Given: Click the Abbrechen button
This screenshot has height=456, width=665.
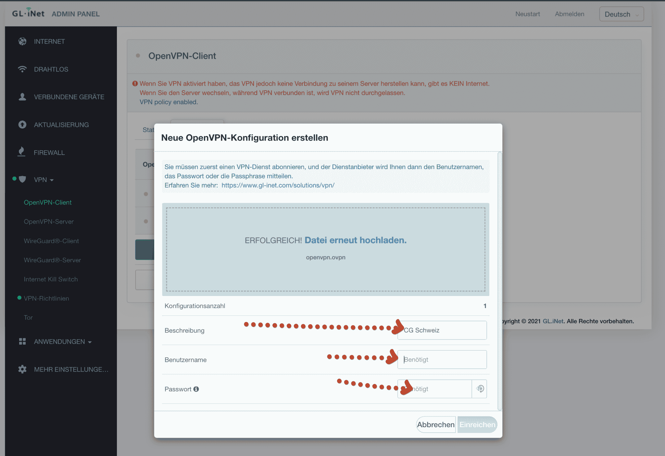Looking at the screenshot, I should pos(435,425).
